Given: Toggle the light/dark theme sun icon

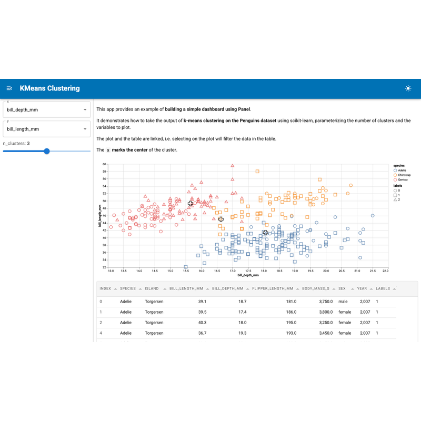Looking at the screenshot, I should tap(408, 88).
